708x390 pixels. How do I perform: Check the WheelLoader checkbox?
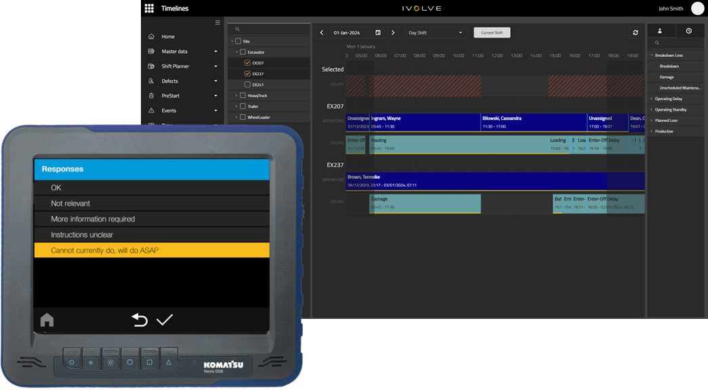coord(243,117)
